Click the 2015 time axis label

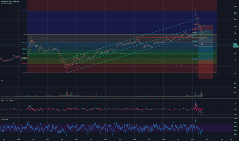[120, 139]
